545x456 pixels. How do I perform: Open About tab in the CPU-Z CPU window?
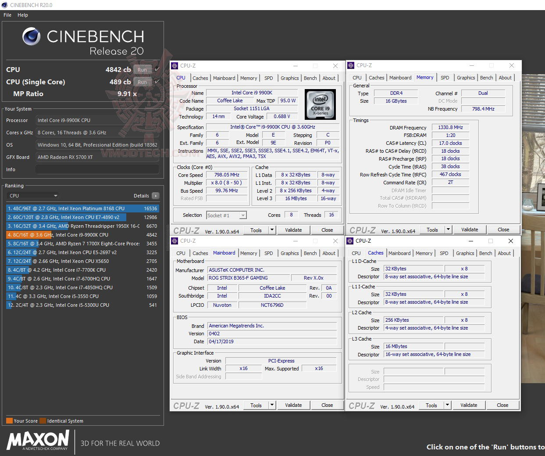(x=329, y=78)
